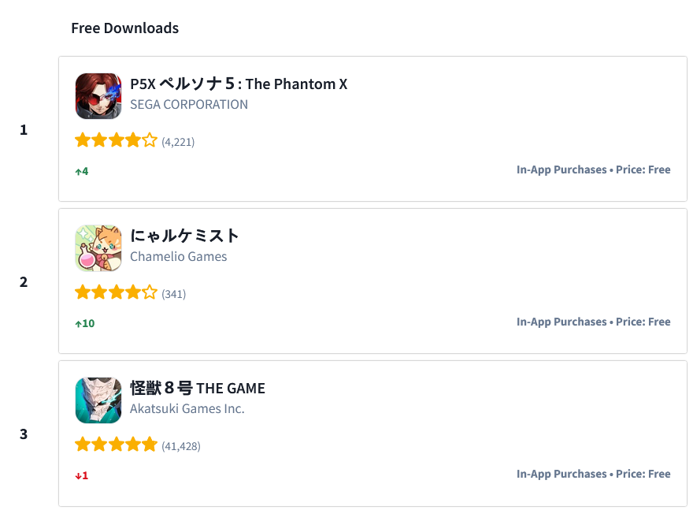The height and width of the screenshot is (510, 693).
Task: Click the Akatsuki Games Inc. publisher name
Action: point(187,408)
